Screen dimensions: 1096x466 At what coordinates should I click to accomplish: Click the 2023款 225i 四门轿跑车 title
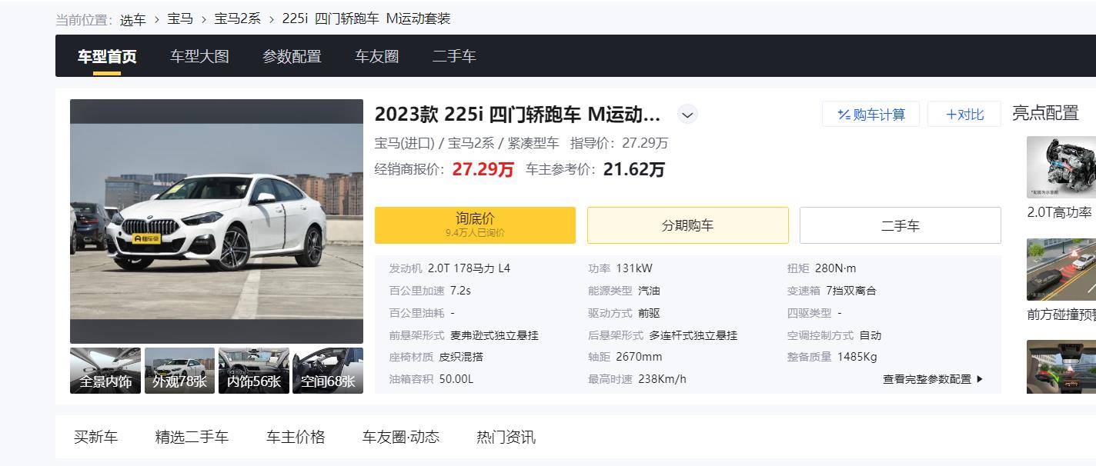(x=517, y=115)
